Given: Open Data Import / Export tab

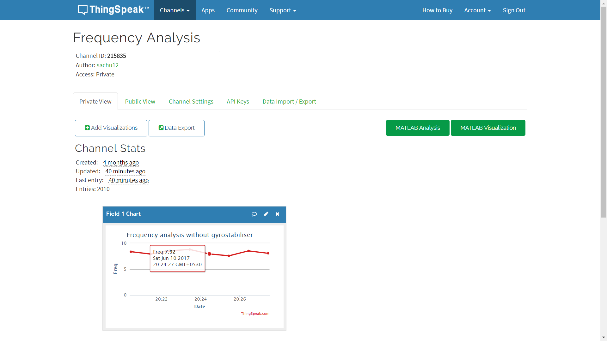Looking at the screenshot, I should 289,101.
